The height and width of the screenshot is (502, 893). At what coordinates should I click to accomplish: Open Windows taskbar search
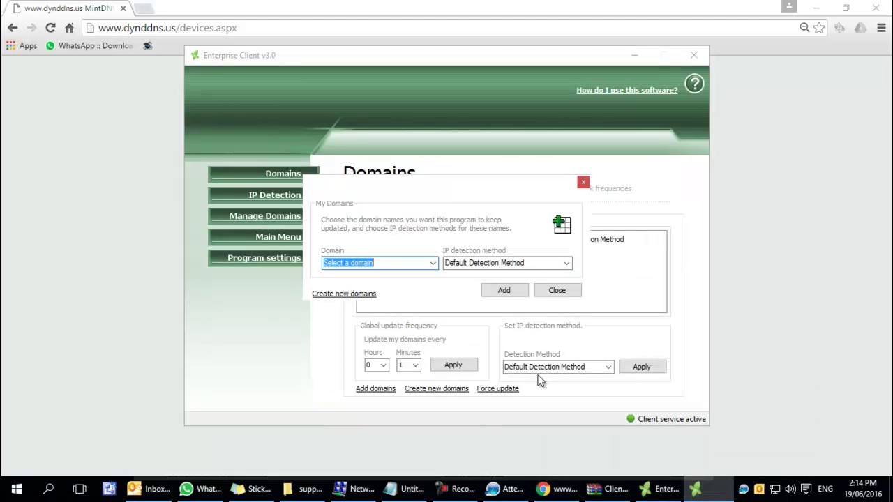[x=48, y=489]
